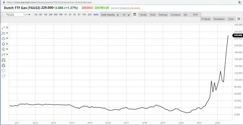Select the MAX time range
Screen dimensions: 243x125
[96, 14]
